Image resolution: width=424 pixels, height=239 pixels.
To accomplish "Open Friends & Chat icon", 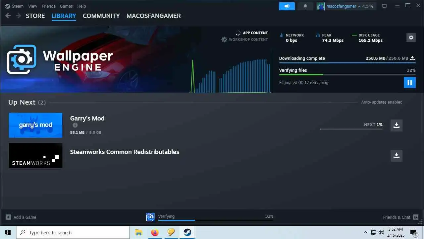I will (415, 217).
